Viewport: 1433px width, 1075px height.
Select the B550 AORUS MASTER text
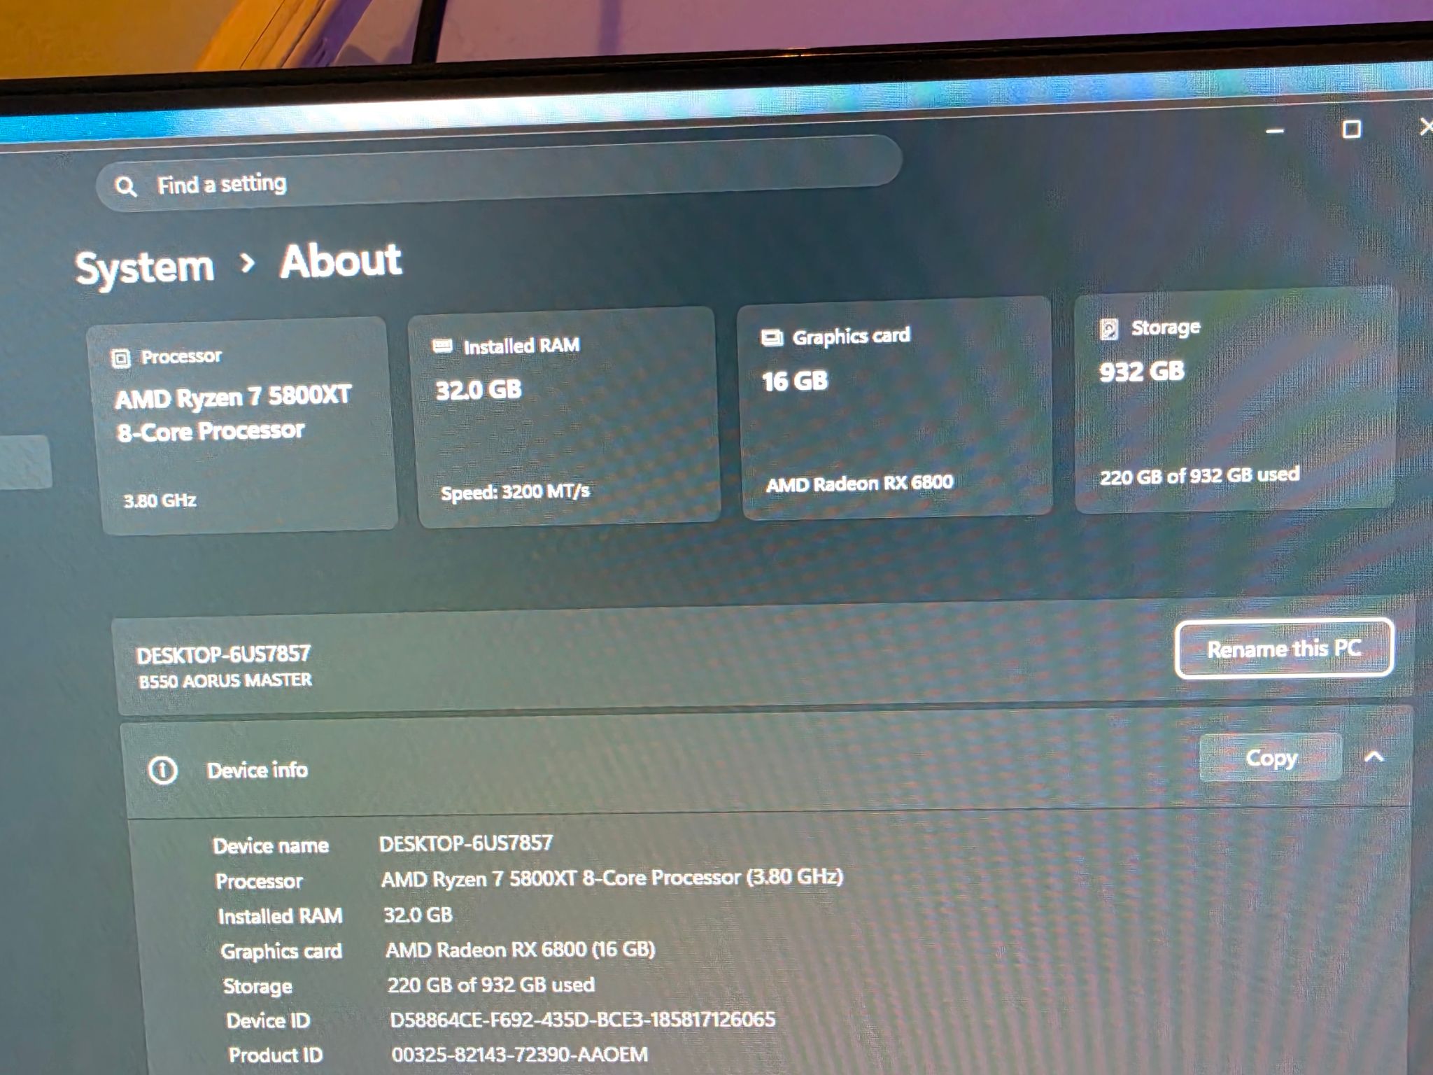tap(225, 680)
